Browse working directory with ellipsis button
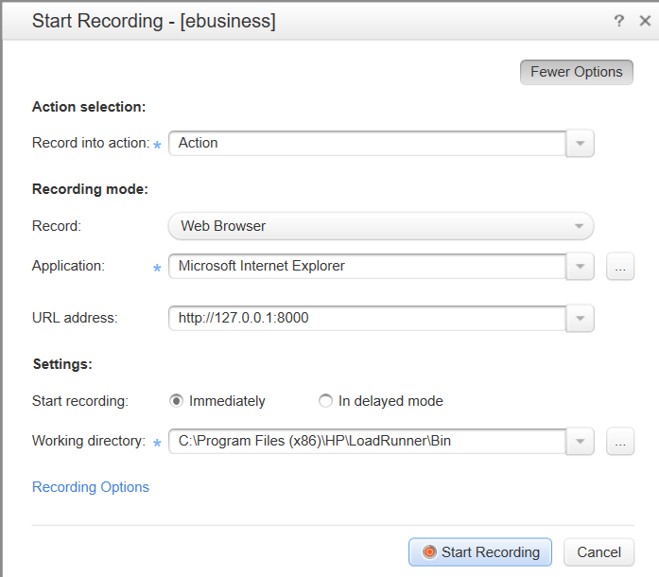Screen dimensions: 659x577 [x=620, y=441]
